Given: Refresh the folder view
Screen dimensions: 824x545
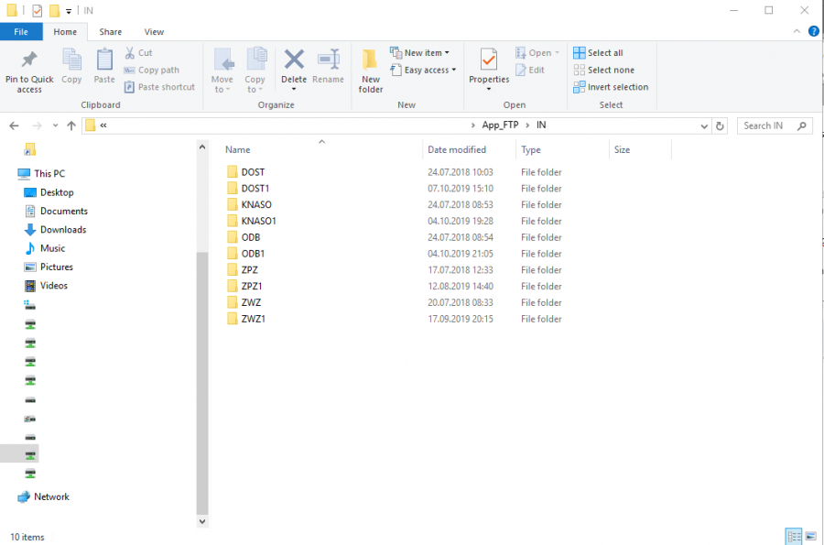Looking at the screenshot, I should pyautogui.click(x=720, y=125).
